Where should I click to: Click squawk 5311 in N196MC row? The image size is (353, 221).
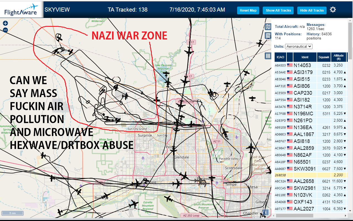[x=326, y=114]
